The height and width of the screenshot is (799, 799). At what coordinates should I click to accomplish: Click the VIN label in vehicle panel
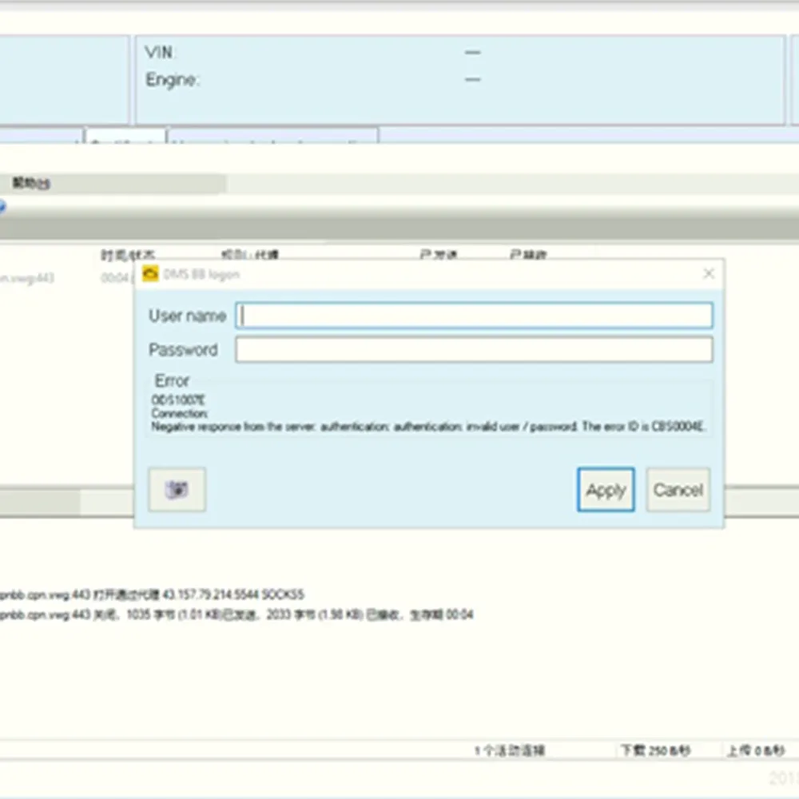(x=160, y=53)
